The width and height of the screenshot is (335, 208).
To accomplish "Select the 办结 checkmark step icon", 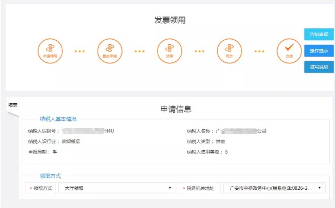I will [x=289, y=51].
